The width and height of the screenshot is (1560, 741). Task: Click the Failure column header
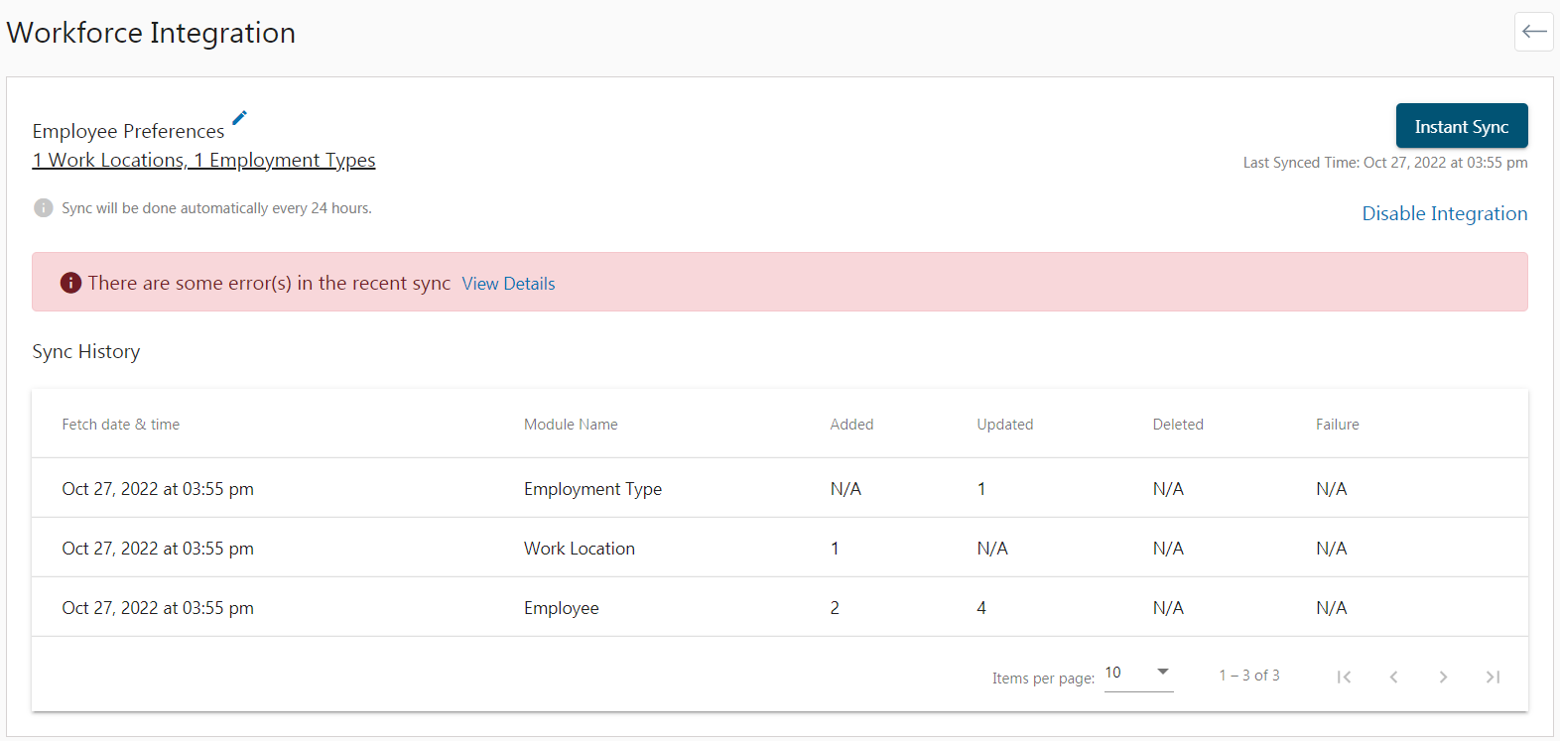(1337, 425)
